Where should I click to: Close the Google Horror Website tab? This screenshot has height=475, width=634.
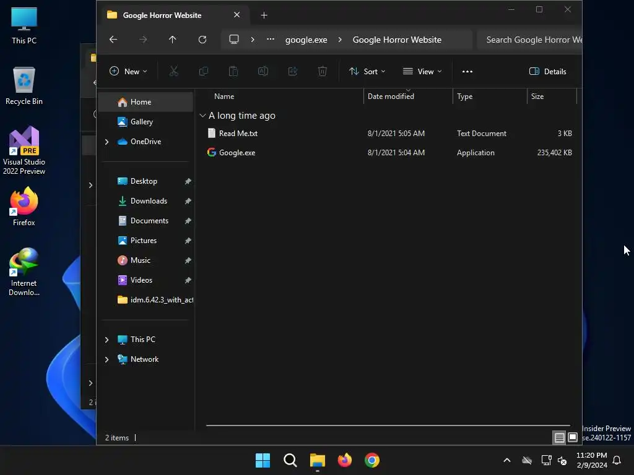click(237, 15)
